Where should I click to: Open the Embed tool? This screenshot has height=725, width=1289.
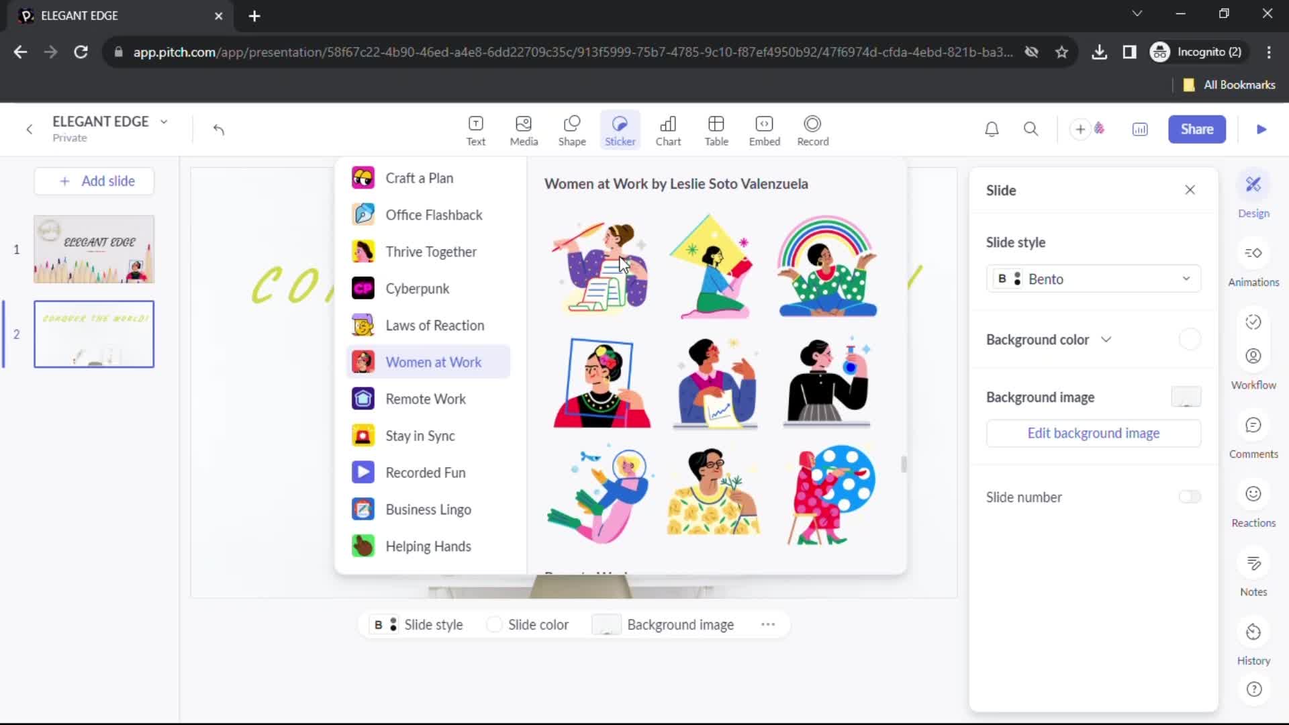764,128
